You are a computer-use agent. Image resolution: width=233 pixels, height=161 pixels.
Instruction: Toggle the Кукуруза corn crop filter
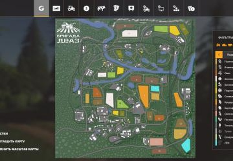click(x=225, y=102)
